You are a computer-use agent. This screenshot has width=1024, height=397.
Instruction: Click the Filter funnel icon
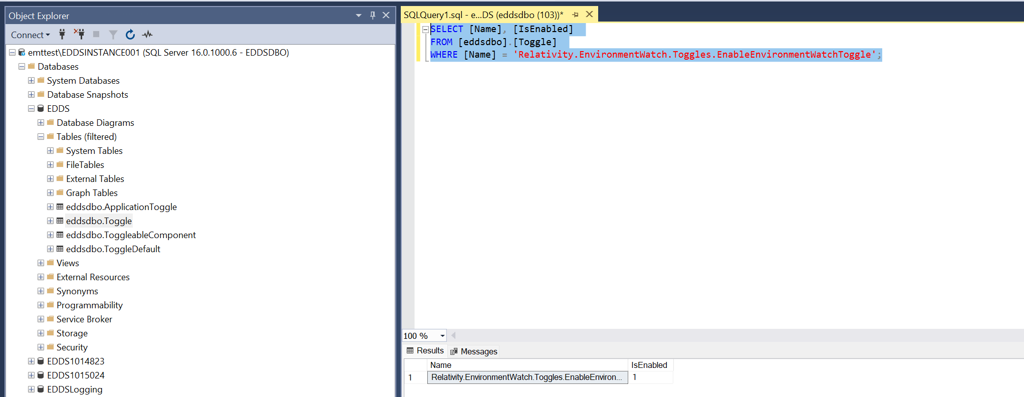113,35
